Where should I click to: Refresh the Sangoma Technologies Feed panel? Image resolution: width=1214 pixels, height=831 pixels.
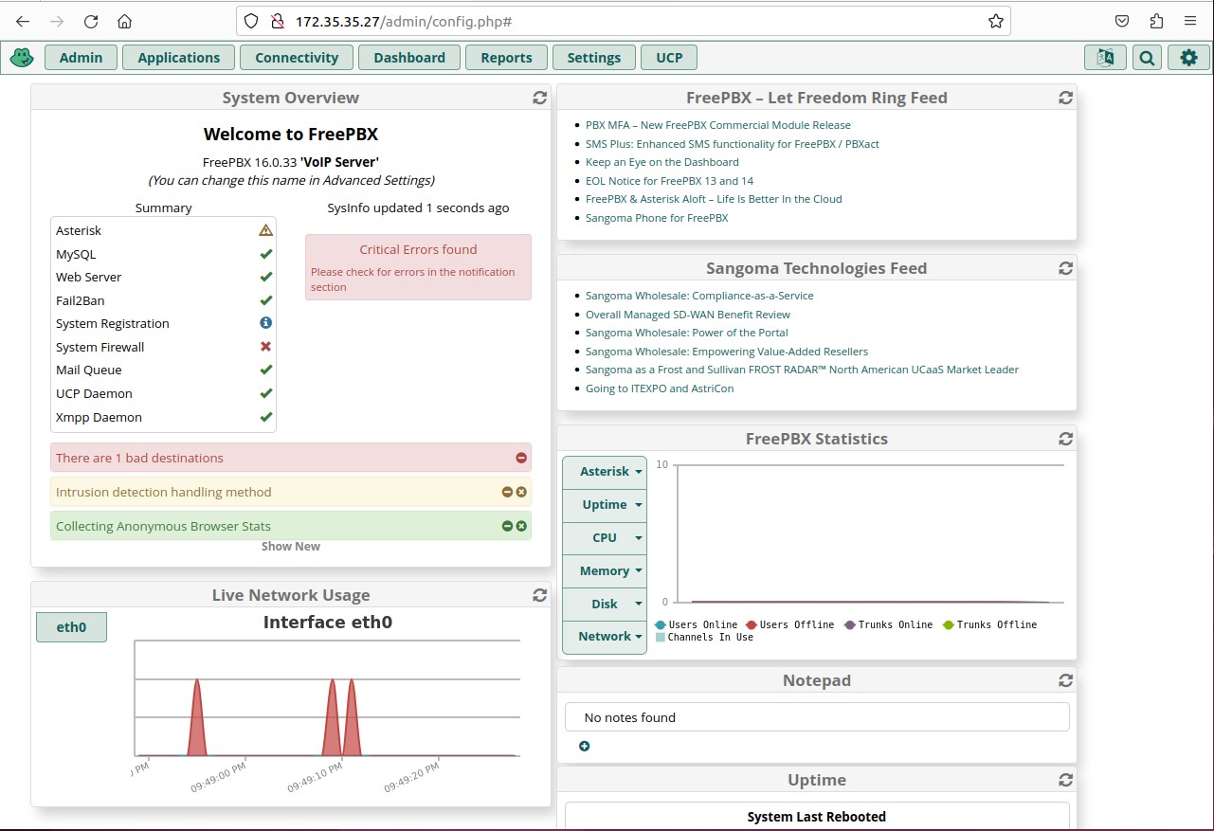(x=1065, y=268)
